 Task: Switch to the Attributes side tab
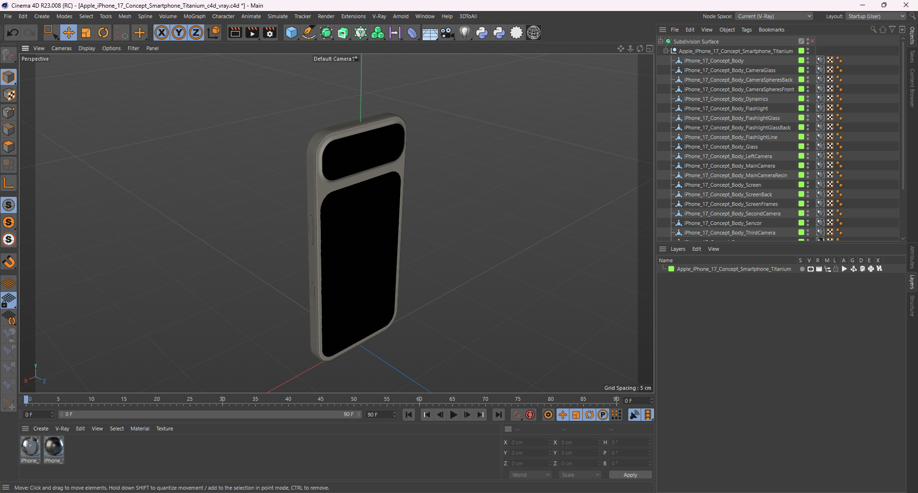pos(912,257)
